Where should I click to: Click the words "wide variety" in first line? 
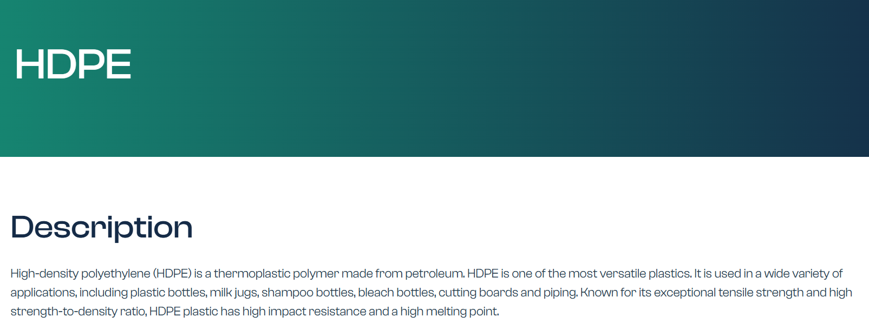tap(796, 274)
